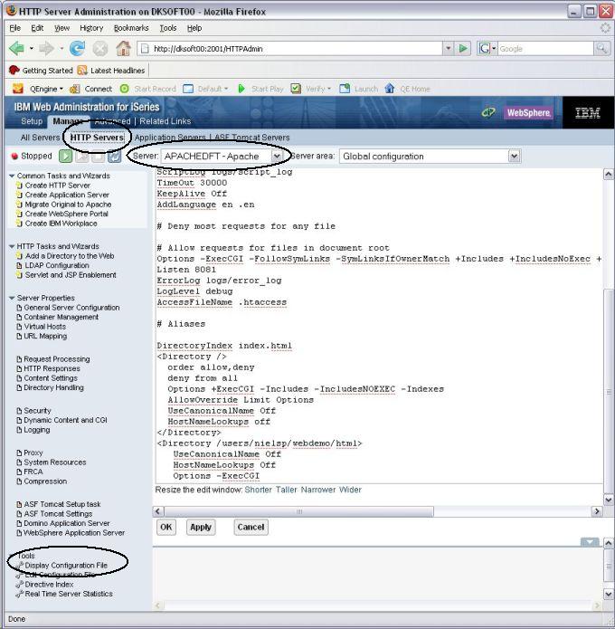Click the Shorter resize link
Screen dimensions: 615x629
tap(258, 490)
